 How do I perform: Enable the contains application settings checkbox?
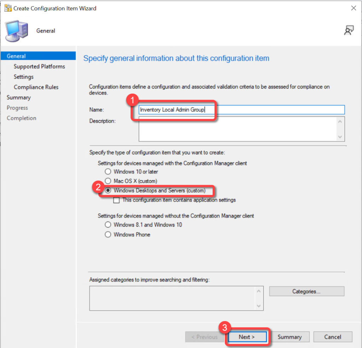click(x=116, y=200)
